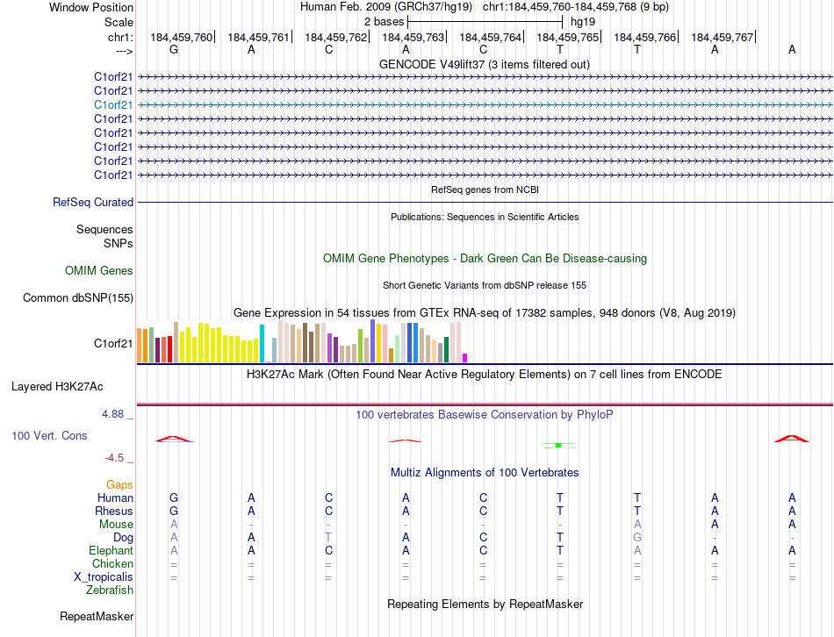Click the 100 Vert. Cons track label

(x=49, y=436)
